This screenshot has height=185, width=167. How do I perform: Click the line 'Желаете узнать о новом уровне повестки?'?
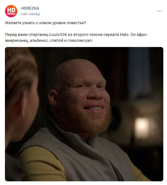point(46,23)
